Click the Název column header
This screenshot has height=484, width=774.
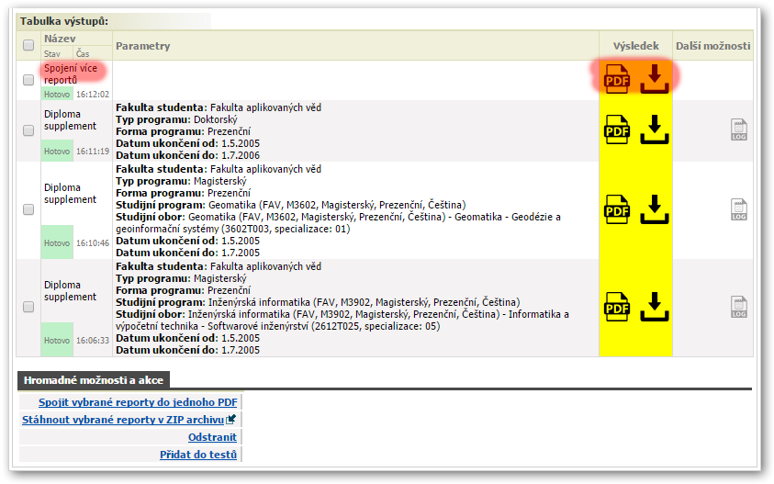pos(60,39)
